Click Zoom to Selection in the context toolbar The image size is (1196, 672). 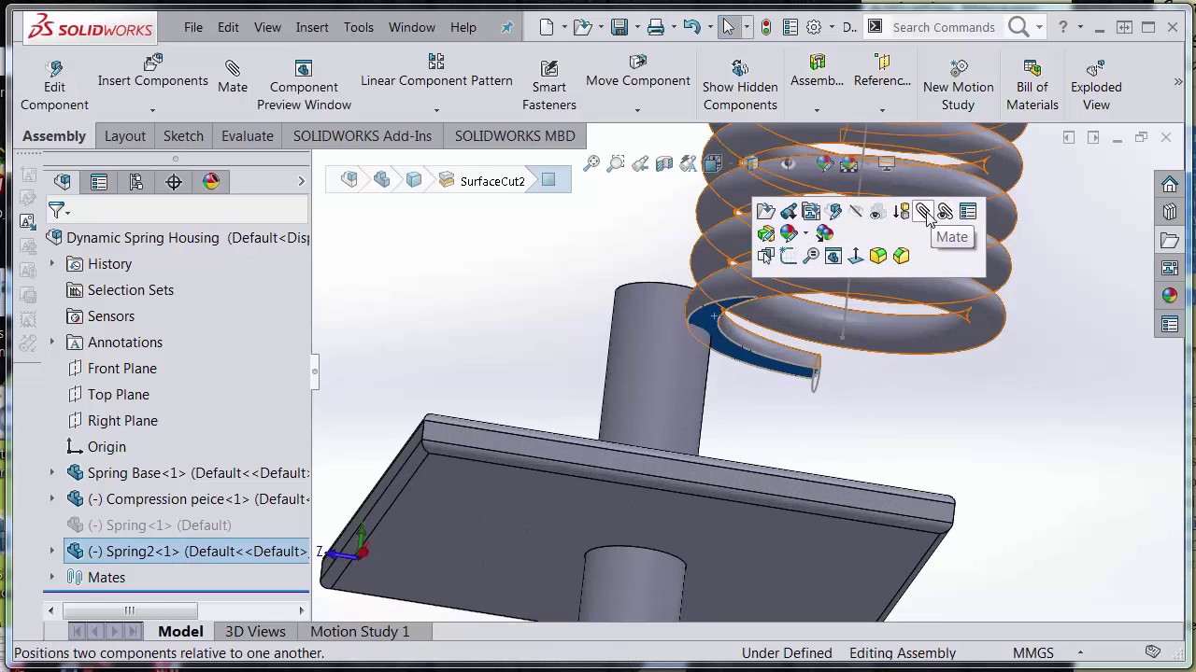click(x=811, y=256)
